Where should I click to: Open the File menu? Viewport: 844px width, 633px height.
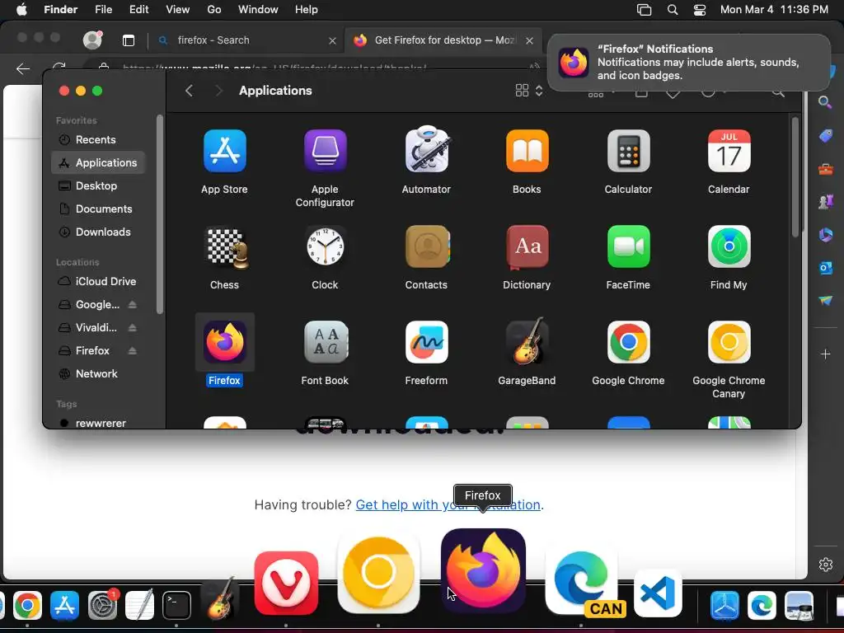click(103, 10)
